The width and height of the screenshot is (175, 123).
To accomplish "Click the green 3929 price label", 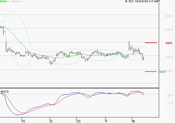I will 162,72.
